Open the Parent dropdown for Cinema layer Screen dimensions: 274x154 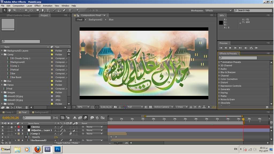click(x=94, y=127)
